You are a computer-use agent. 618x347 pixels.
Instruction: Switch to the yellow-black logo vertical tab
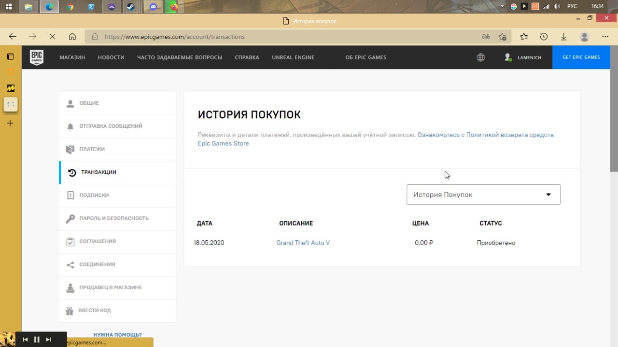tap(11, 88)
